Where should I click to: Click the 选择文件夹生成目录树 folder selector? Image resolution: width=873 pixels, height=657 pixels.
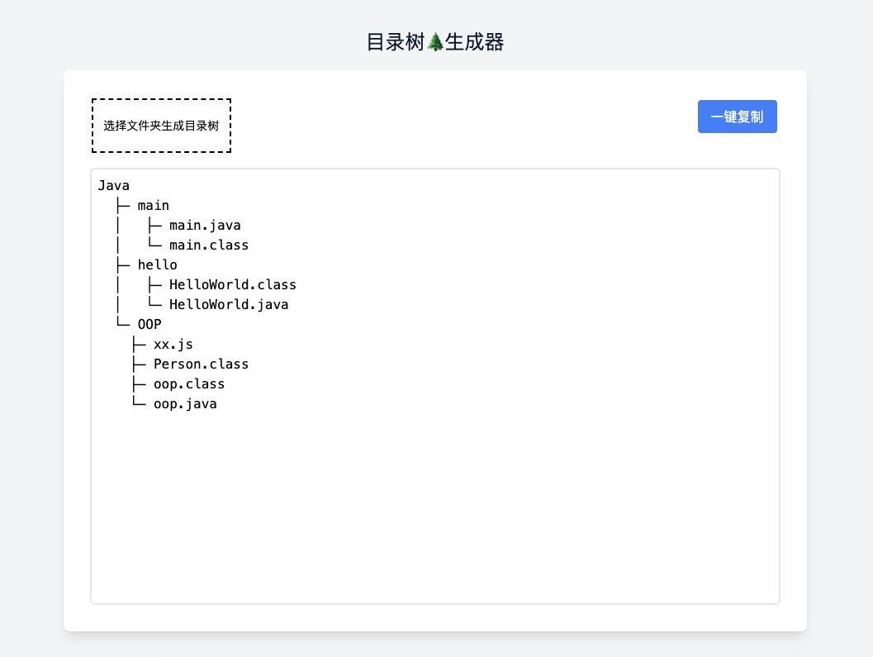160,126
